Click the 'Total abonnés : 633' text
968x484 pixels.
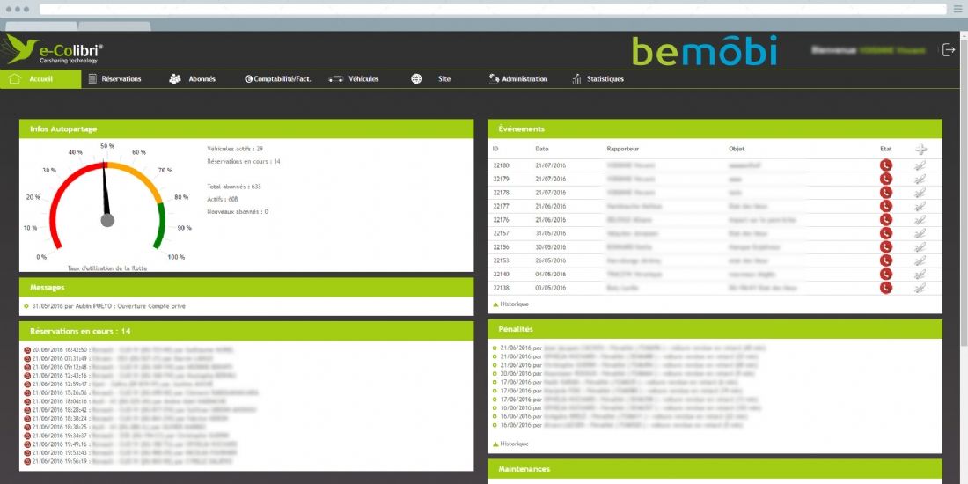(234, 187)
